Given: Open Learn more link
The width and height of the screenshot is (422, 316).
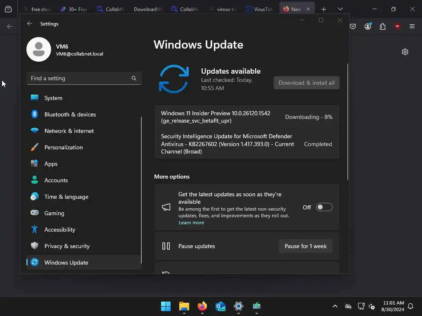Looking at the screenshot, I should [x=191, y=223].
